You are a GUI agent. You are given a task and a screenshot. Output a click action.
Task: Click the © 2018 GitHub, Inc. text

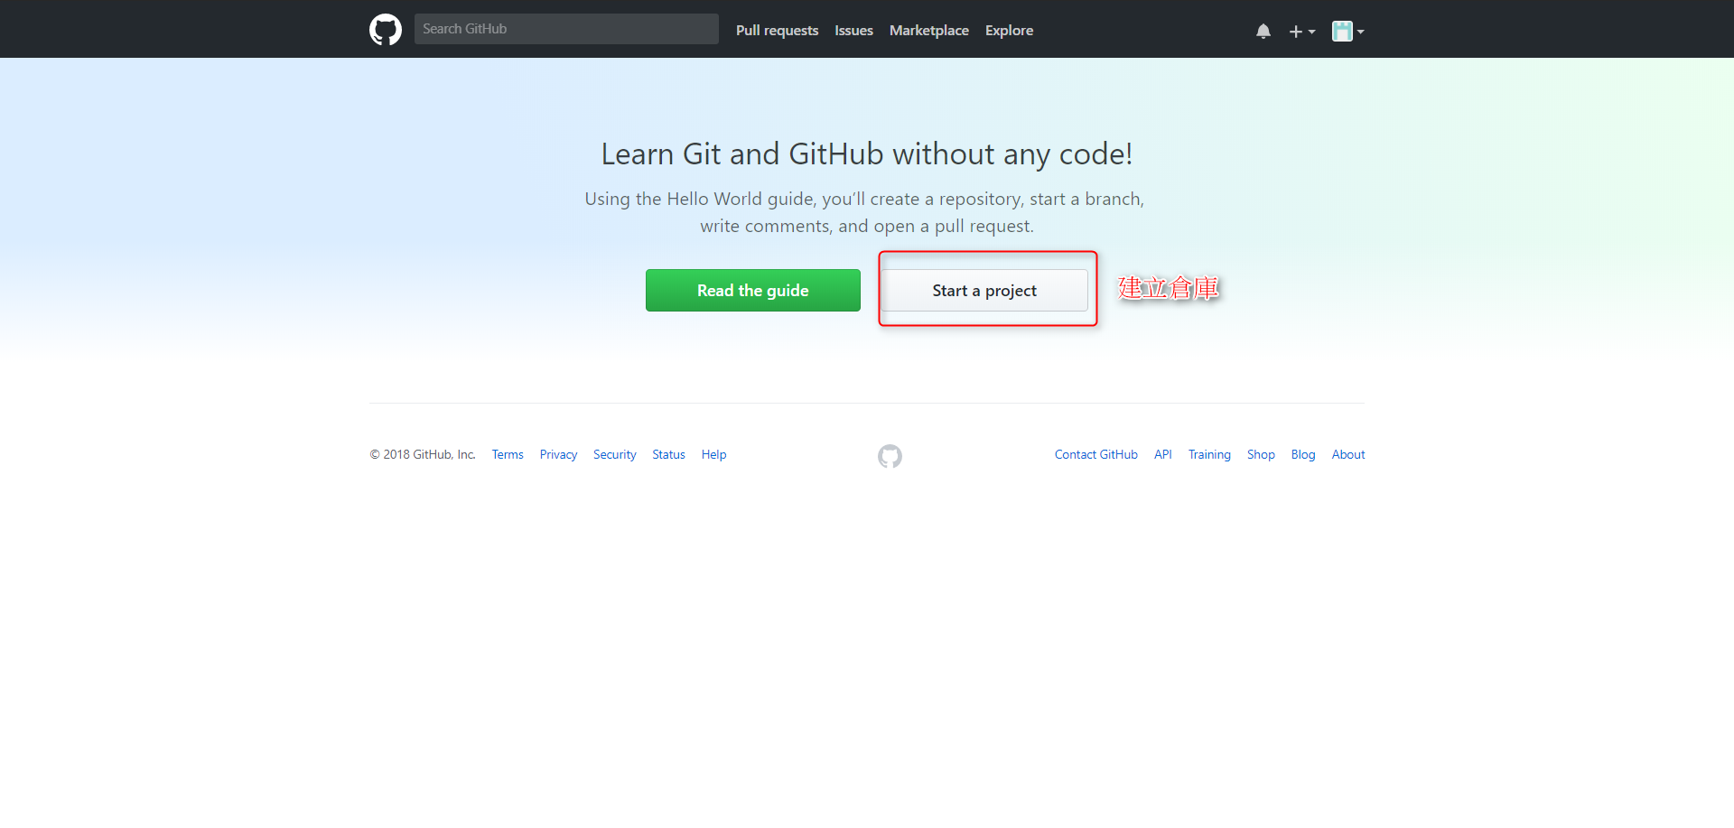(423, 454)
